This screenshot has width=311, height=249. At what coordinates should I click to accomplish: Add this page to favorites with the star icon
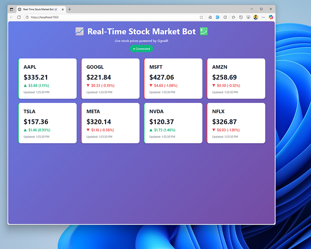pos(201,17)
